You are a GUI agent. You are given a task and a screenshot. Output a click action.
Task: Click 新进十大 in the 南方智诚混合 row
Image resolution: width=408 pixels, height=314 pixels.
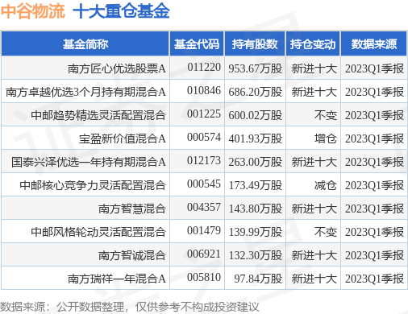pos(314,255)
